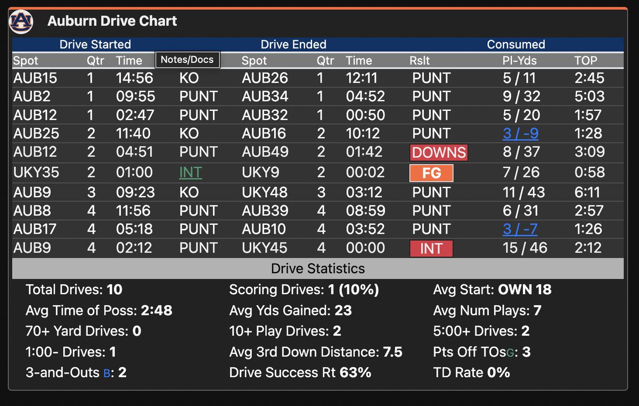Click the blue B footnote by 3-and-Outs
Viewport: 639px width, 406px height.
click(x=106, y=373)
